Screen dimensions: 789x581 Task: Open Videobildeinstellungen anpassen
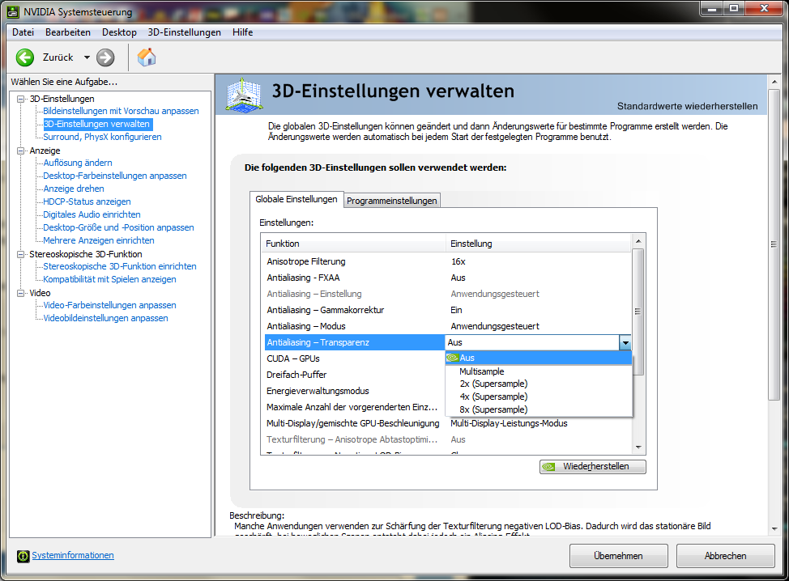[105, 319]
